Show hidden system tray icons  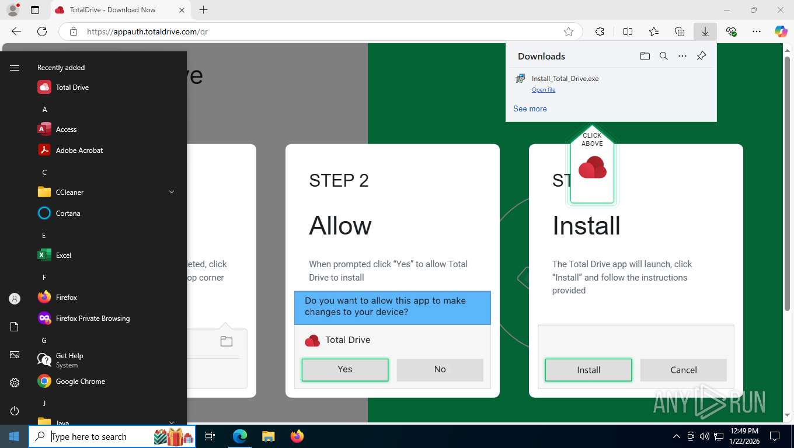pos(677,436)
